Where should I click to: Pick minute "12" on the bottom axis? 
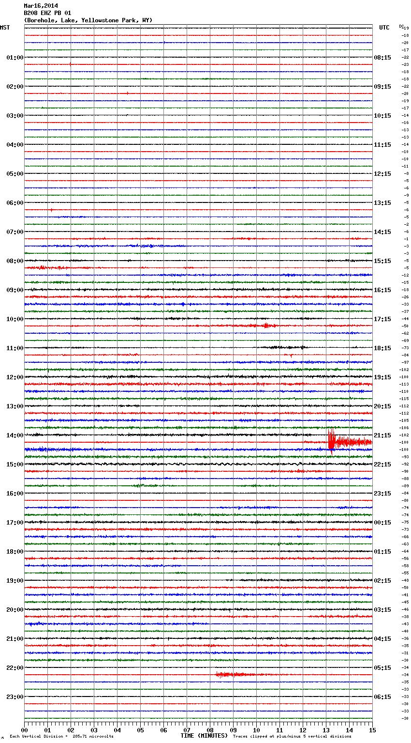[303, 730]
